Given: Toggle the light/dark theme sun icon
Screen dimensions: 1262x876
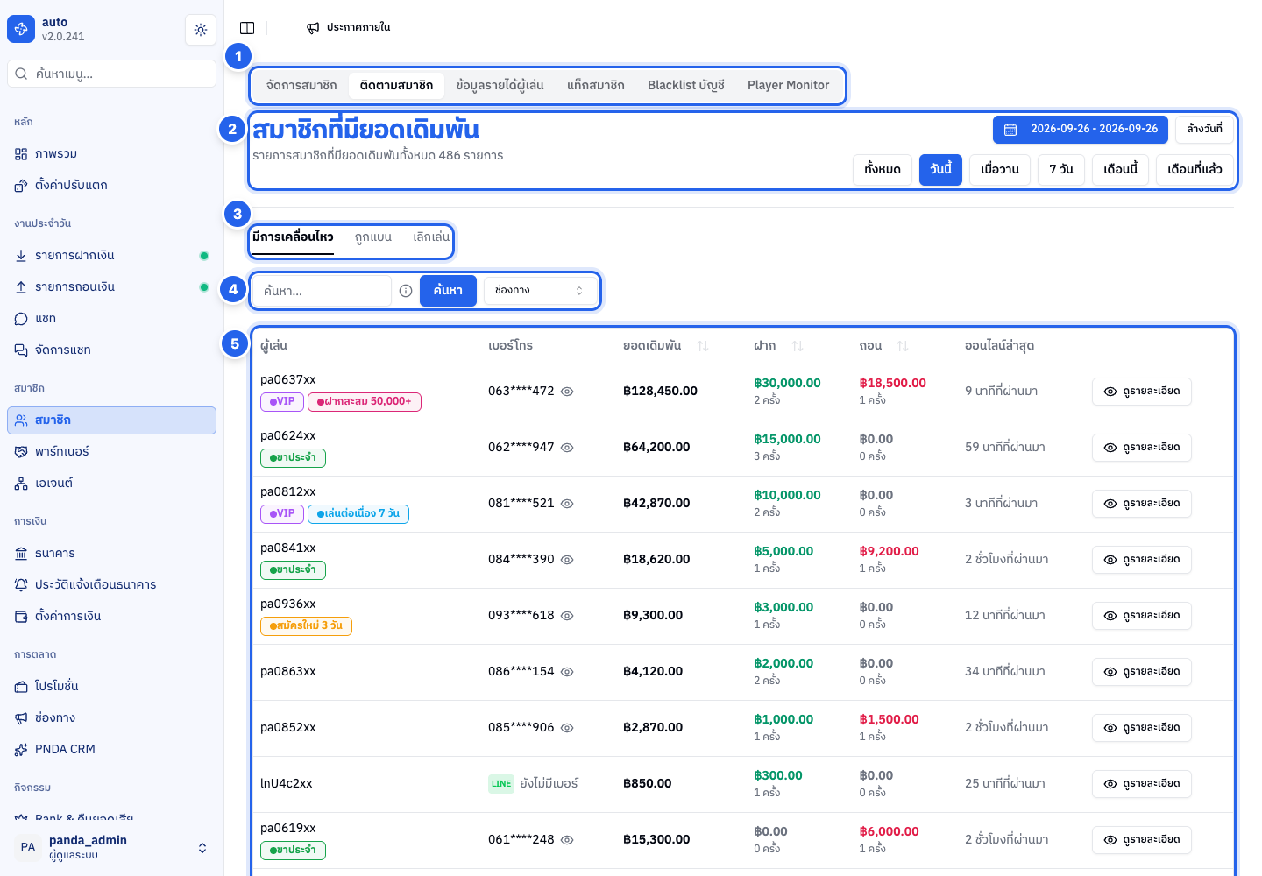Looking at the screenshot, I should click(201, 30).
